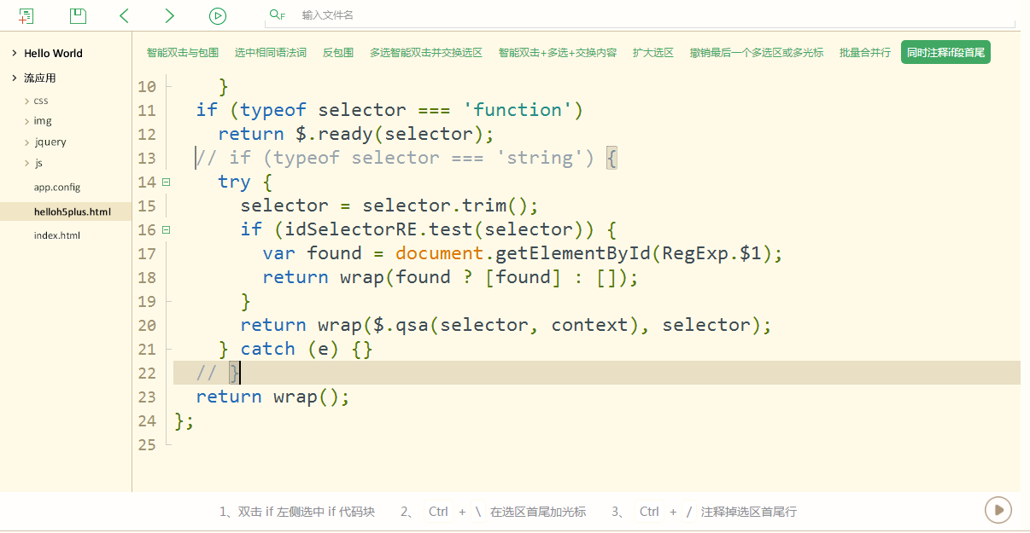Collapse the code fold at line 16

click(166, 229)
